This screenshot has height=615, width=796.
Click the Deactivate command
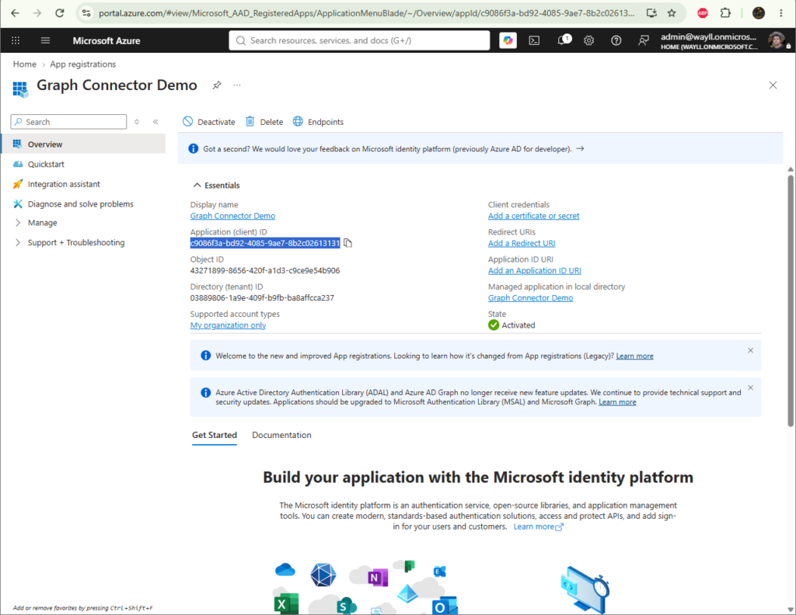(209, 122)
